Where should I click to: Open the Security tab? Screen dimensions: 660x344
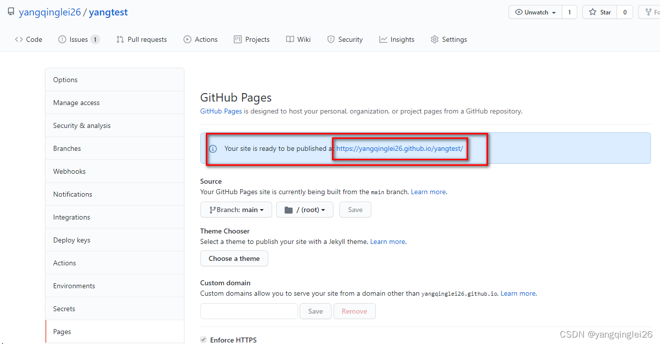point(345,39)
